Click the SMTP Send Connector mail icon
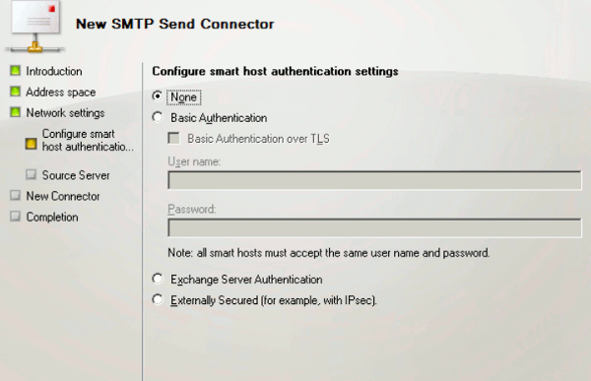Screen dimensions: 591x381 click(x=35, y=27)
